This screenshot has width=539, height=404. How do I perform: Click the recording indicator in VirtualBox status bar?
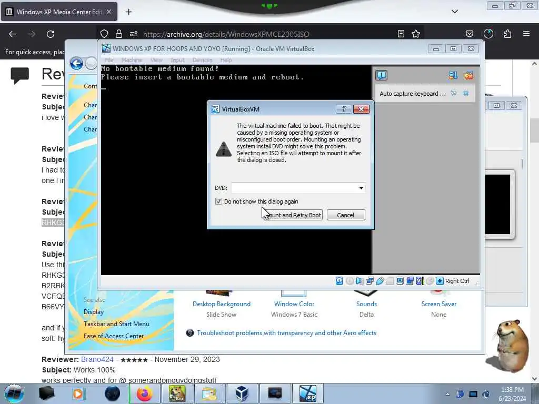tap(410, 281)
